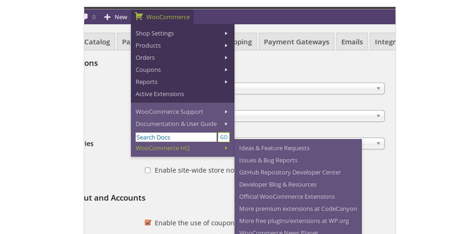
Task: Open the Emails tab
Action: [352, 42]
